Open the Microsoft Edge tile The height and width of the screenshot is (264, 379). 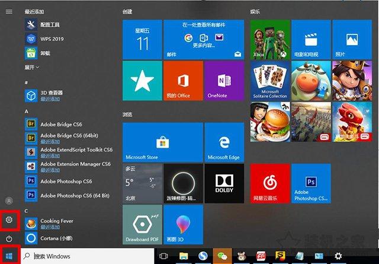click(224, 142)
